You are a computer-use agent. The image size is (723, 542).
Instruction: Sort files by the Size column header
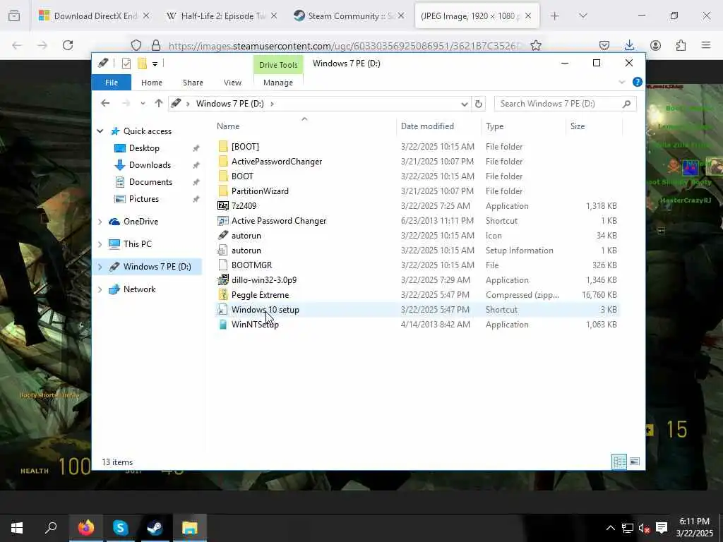tap(578, 126)
